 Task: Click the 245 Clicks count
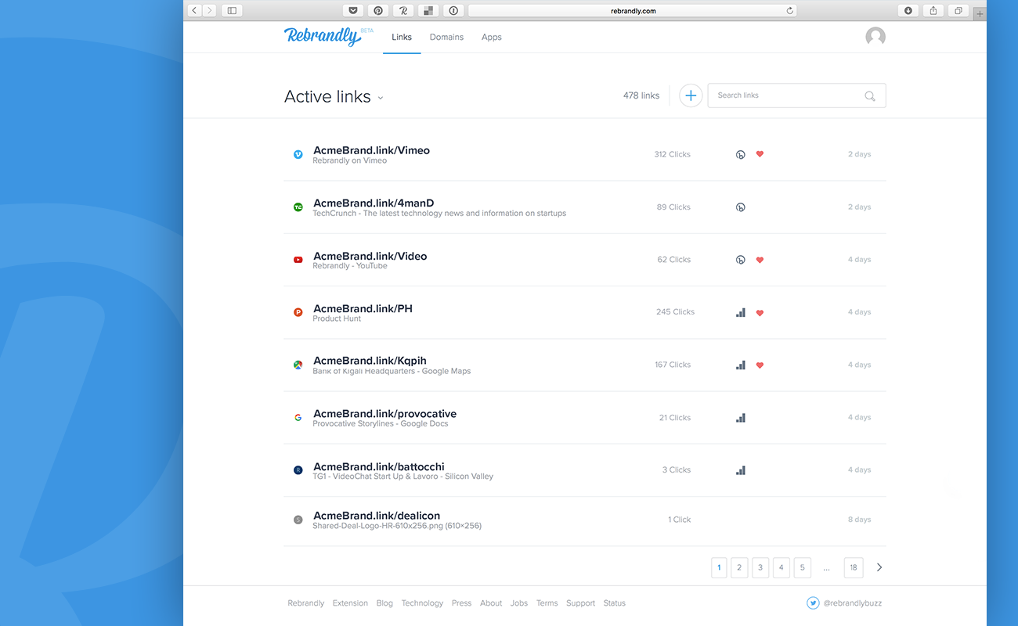675,311
